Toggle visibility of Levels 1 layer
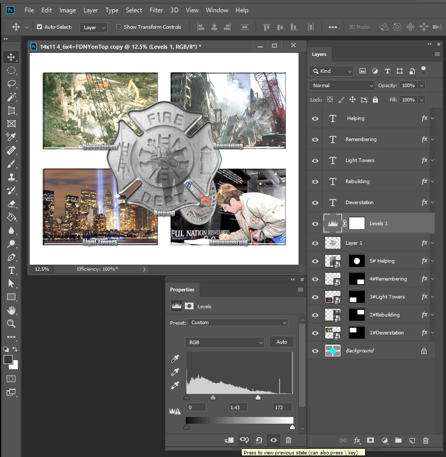The height and width of the screenshot is (457, 446). (315, 224)
